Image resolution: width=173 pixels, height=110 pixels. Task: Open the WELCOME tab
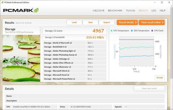tap(98, 11)
